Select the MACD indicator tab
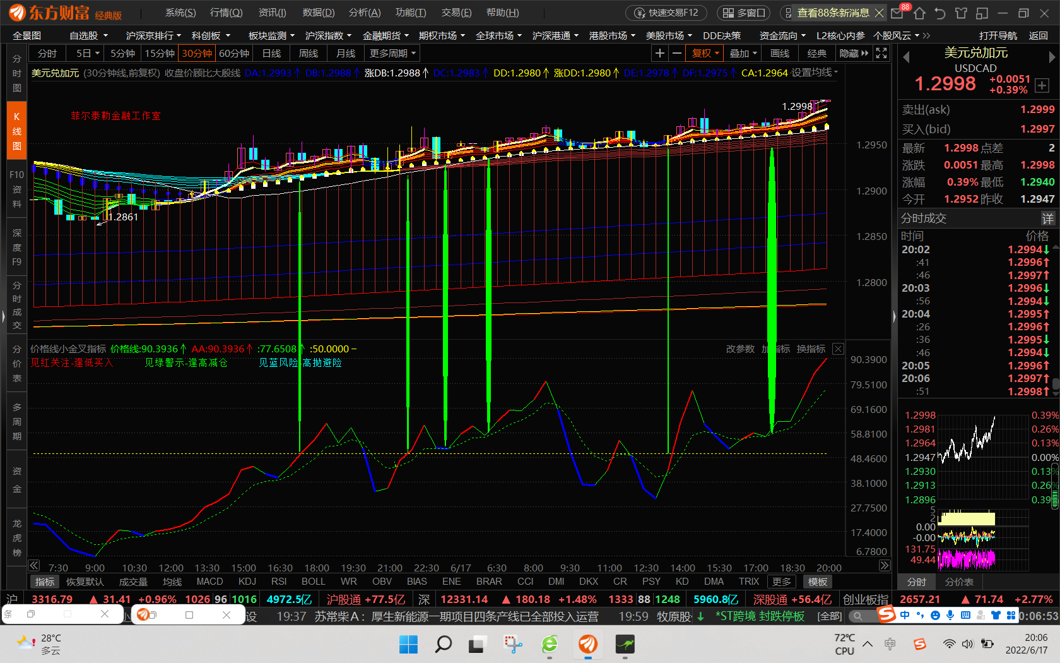Screen dimensions: 1060x663 [x=209, y=582]
